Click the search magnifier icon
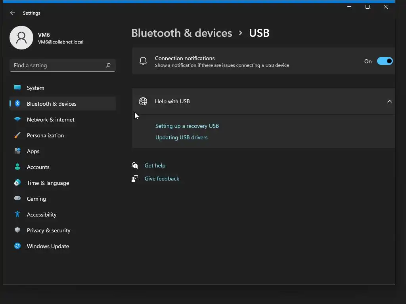Image resolution: width=406 pixels, height=304 pixels. point(108,65)
